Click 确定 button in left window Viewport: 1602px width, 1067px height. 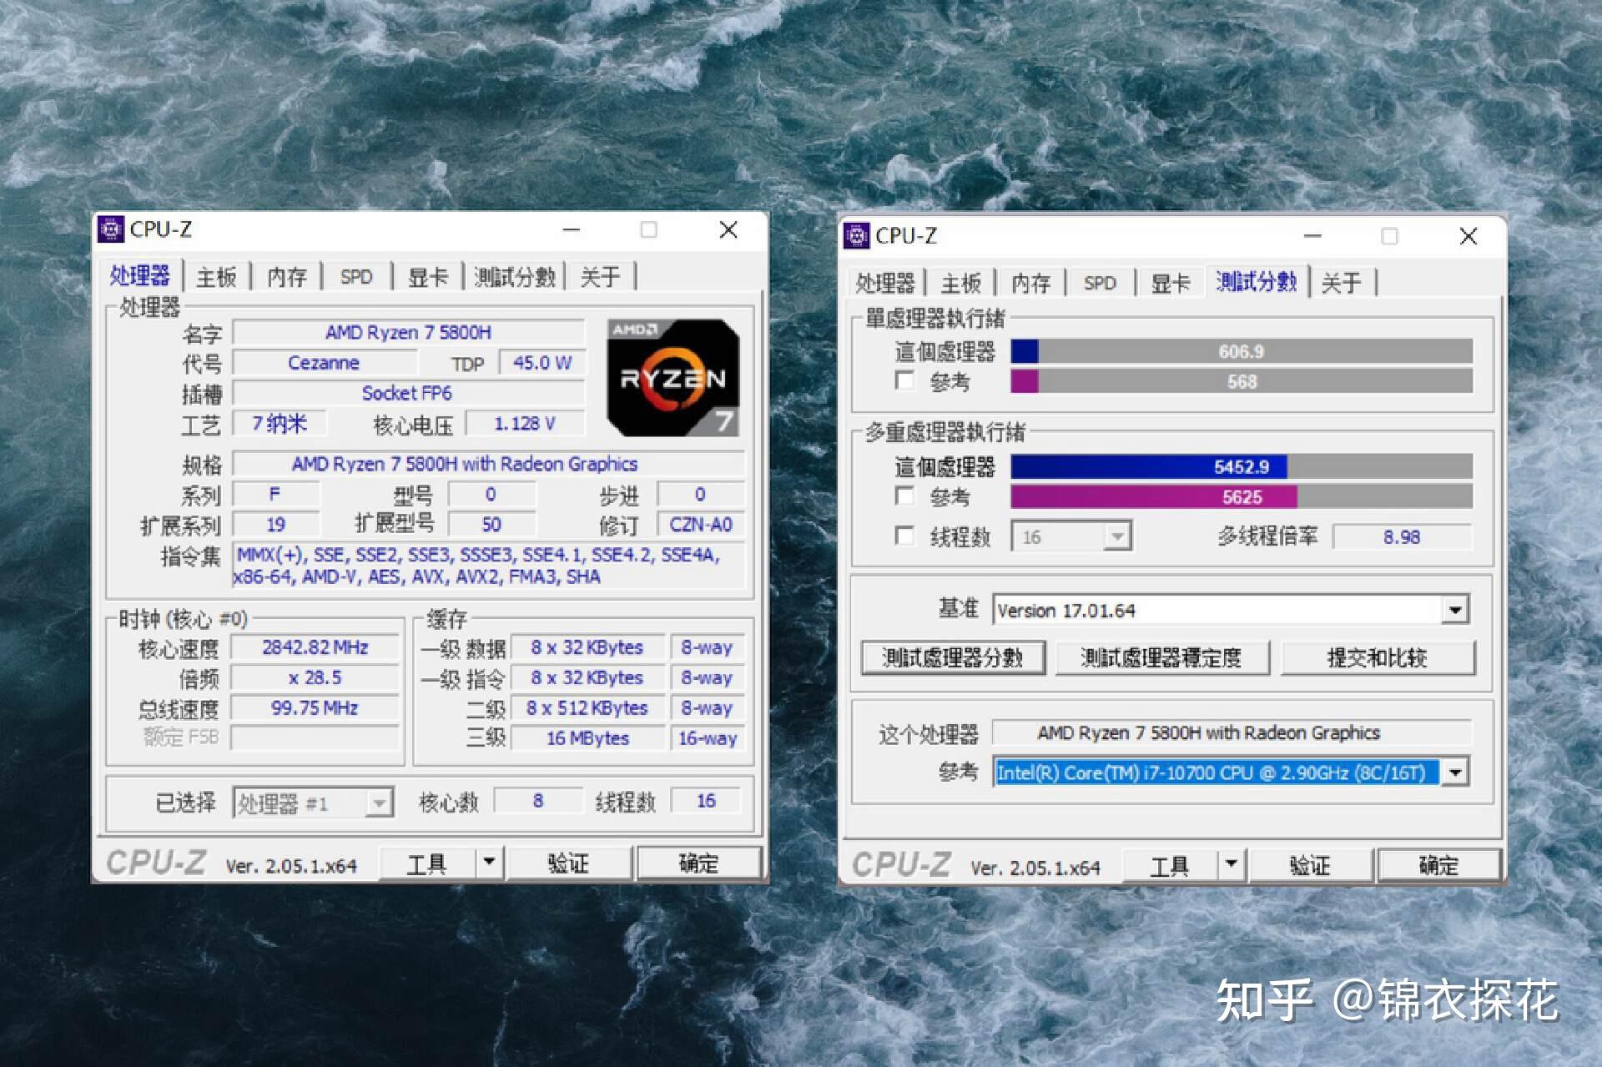(699, 863)
